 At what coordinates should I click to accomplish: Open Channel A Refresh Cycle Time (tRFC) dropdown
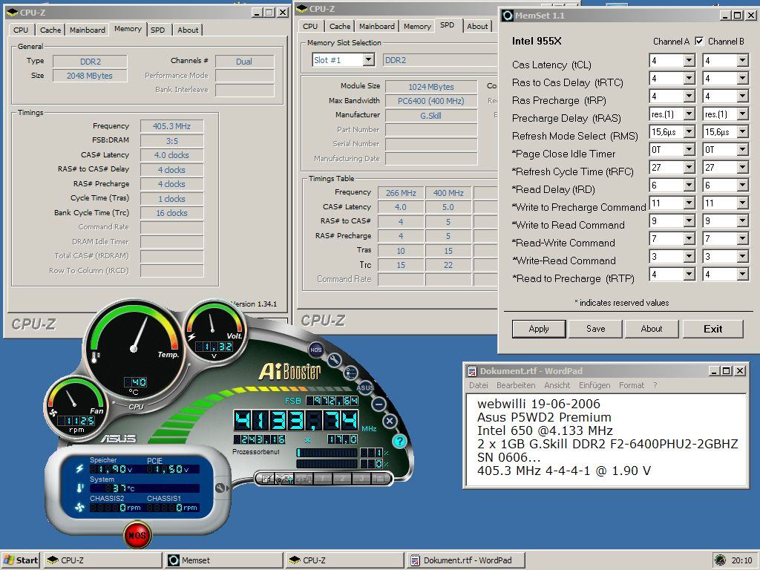(689, 167)
